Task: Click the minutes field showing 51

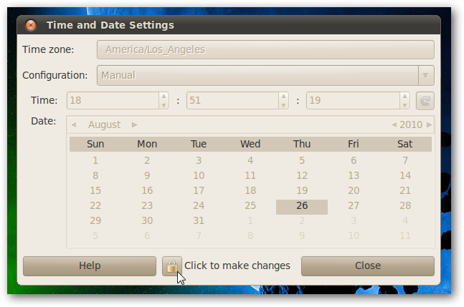Action: [232, 101]
